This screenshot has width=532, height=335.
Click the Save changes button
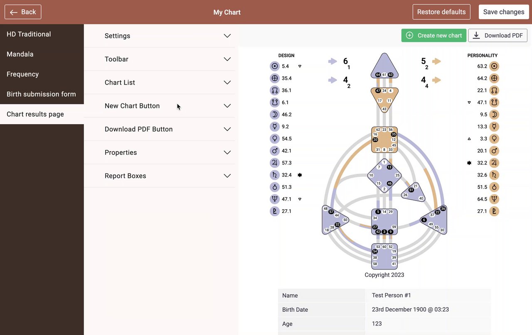[x=503, y=12]
